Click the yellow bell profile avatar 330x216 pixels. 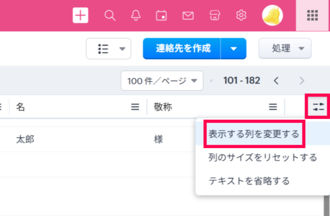click(273, 16)
